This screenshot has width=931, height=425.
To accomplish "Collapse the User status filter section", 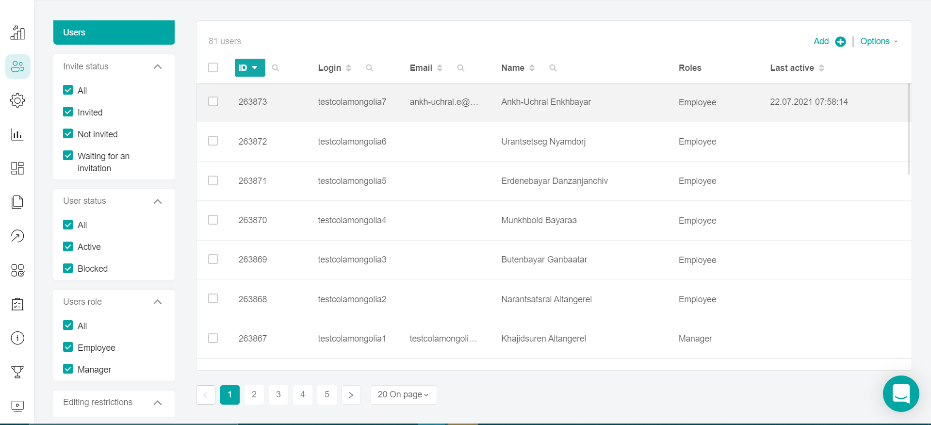I will (x=158, y=201).
